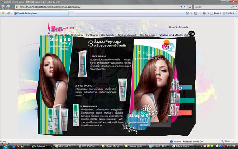Open the Favorites Center star icon
The width and height of the screenshot is (238, 149).
coord(3,13)
